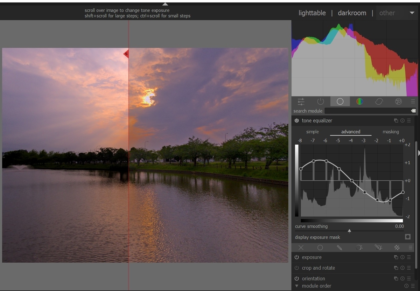
Task: Select the base modules group circle icon
Action: point(340,102)
